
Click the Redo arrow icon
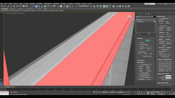tap(5, 6)
